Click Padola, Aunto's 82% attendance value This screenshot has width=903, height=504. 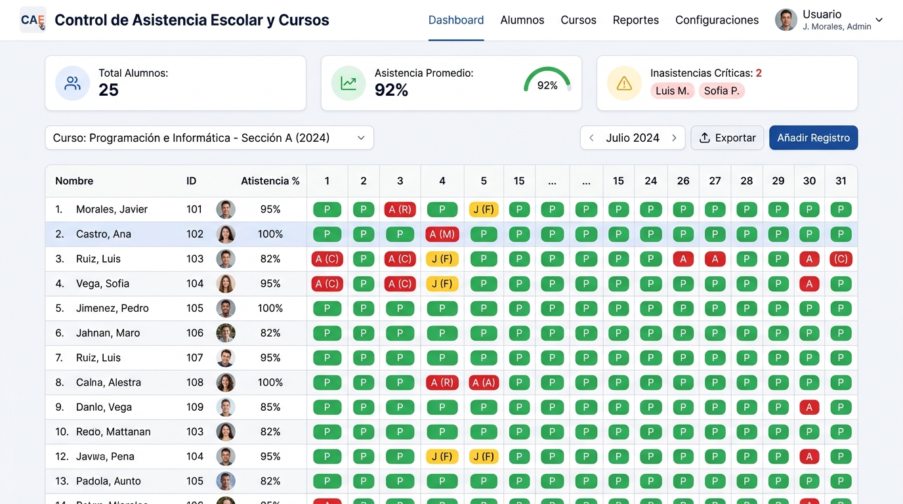(x=270, y=481)
